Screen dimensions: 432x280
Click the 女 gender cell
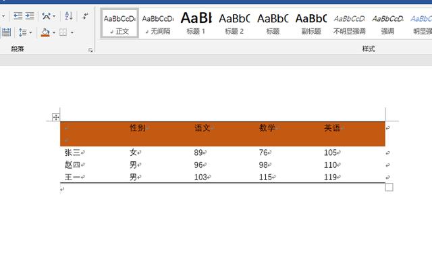134,152
